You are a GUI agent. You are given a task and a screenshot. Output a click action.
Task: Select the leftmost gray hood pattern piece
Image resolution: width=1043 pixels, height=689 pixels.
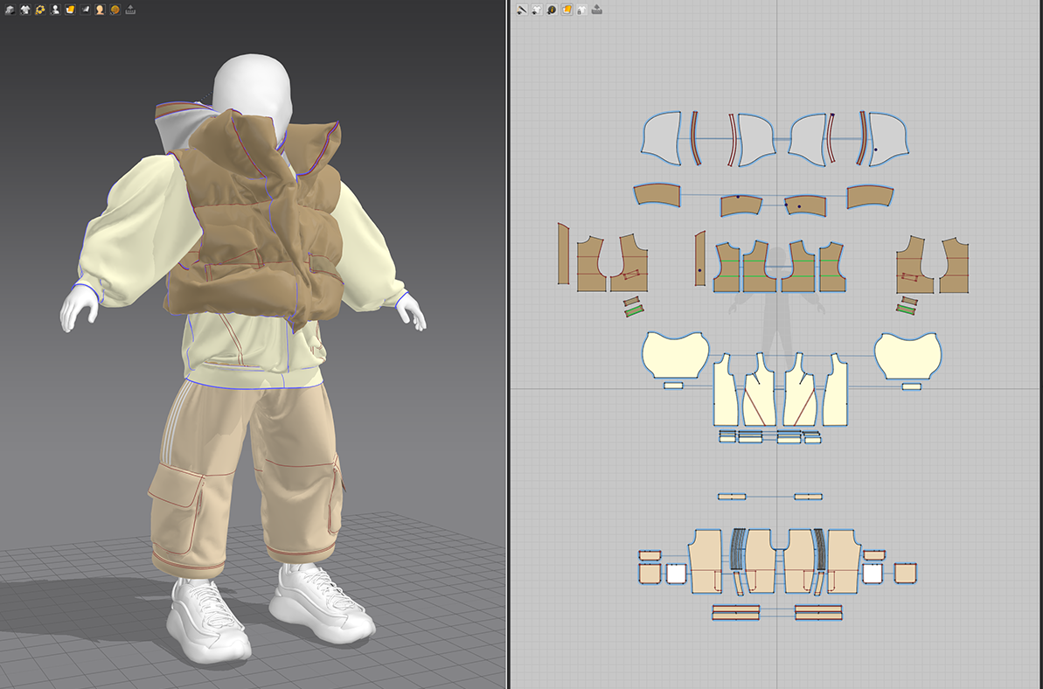[662, 138]
